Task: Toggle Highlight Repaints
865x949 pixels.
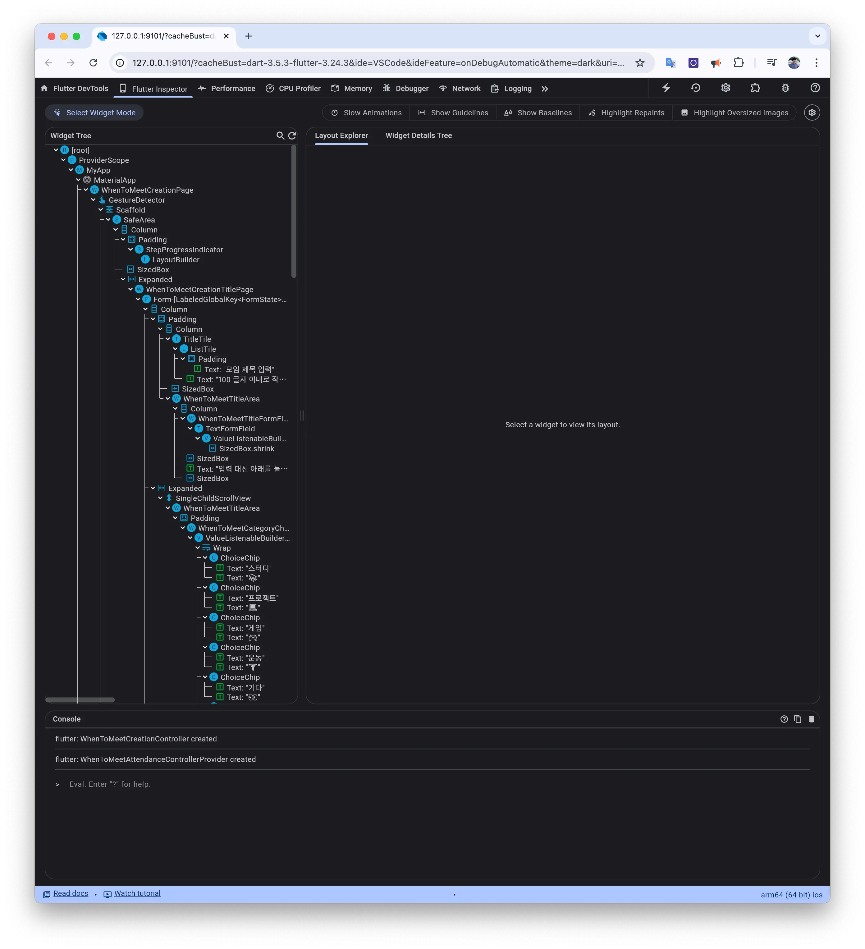Action: 626,112
